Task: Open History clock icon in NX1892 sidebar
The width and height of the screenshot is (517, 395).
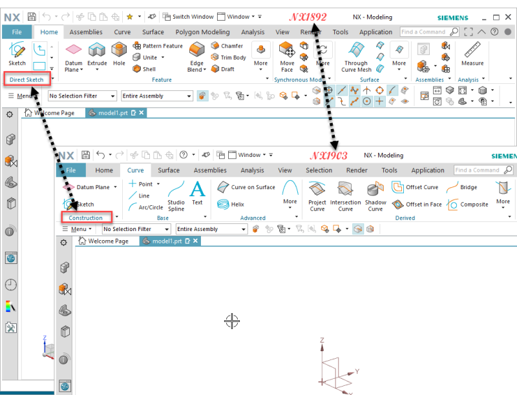Action: click(x=10, y=285)
